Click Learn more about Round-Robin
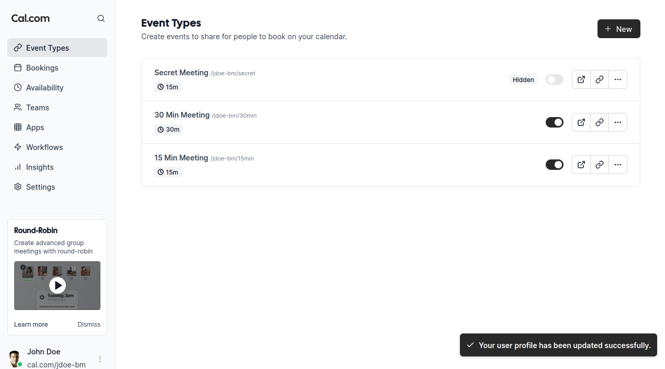665x369 pixels. coord(31,325)
